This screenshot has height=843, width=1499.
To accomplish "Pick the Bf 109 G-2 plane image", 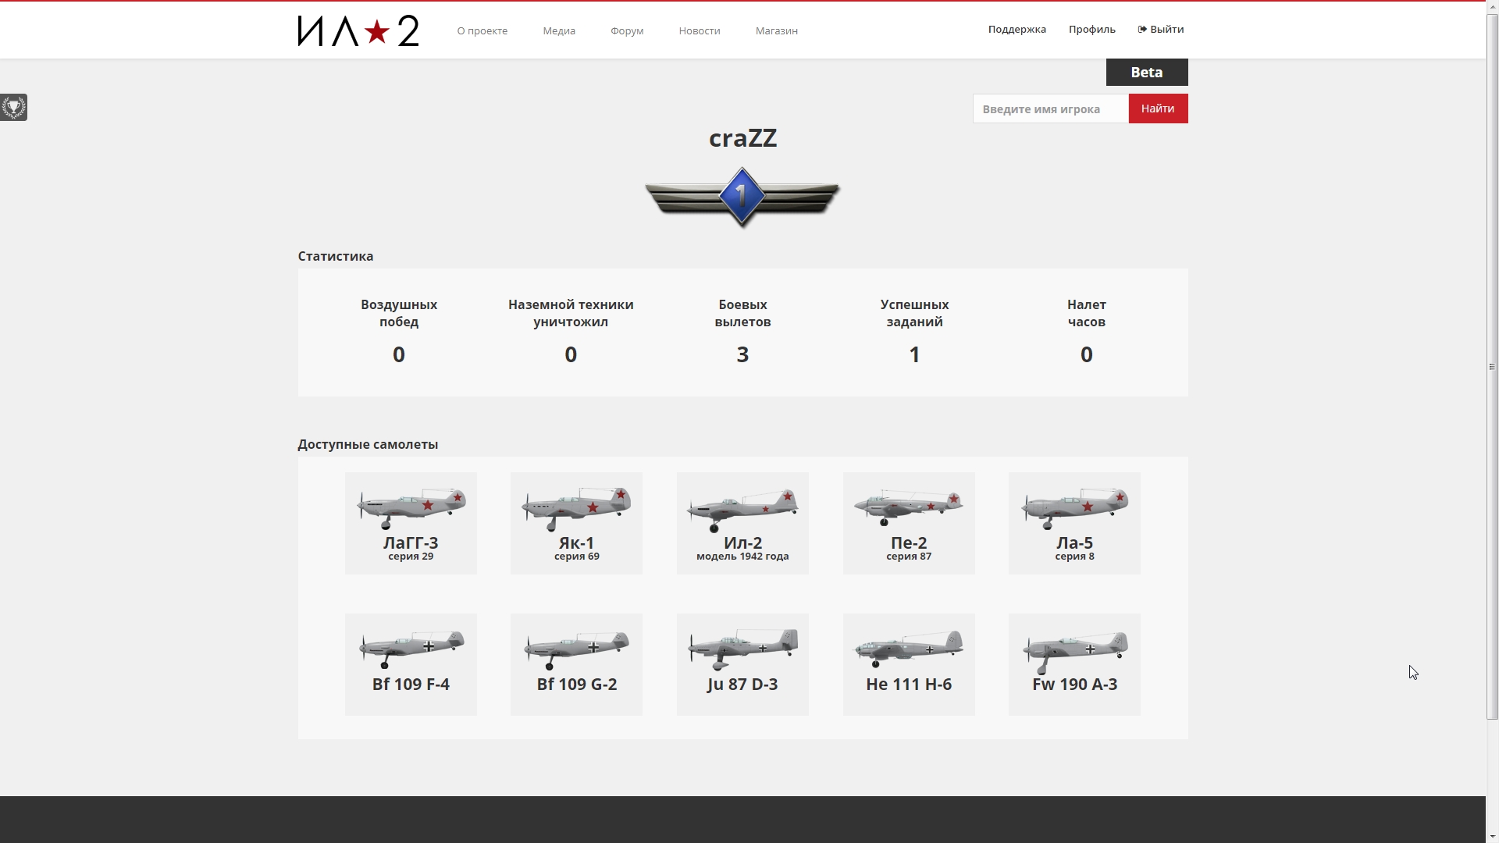I will [576, 663].
